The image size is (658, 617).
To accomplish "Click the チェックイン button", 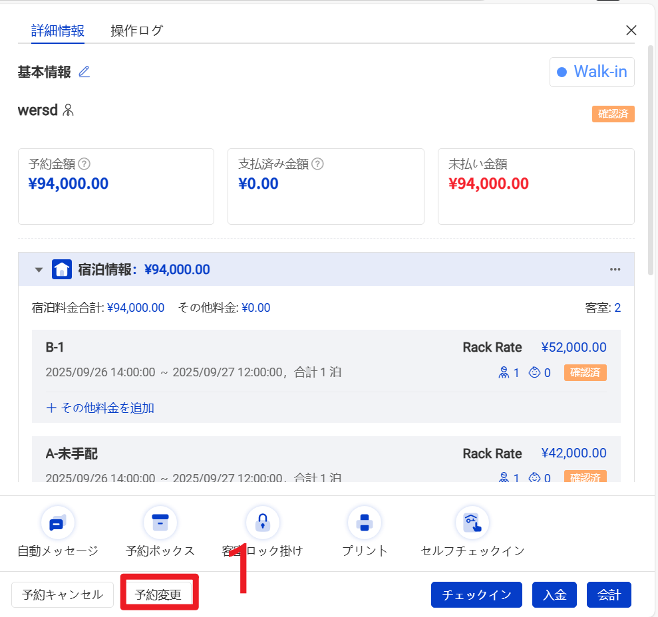I will click(x=476, y=594).
